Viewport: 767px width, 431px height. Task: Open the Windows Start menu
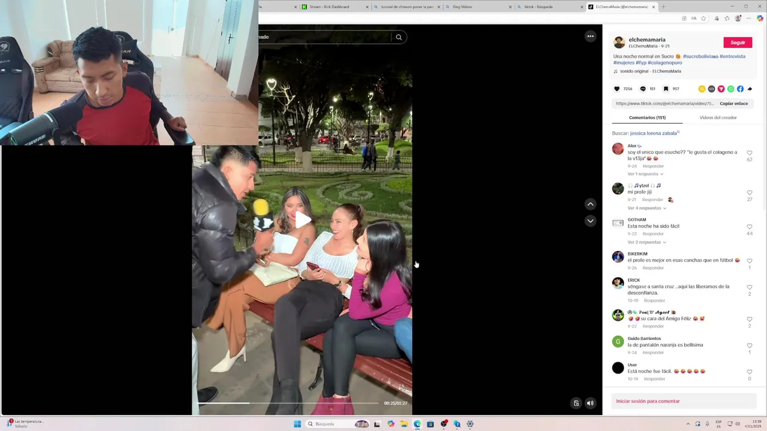(x=297, y=424)
